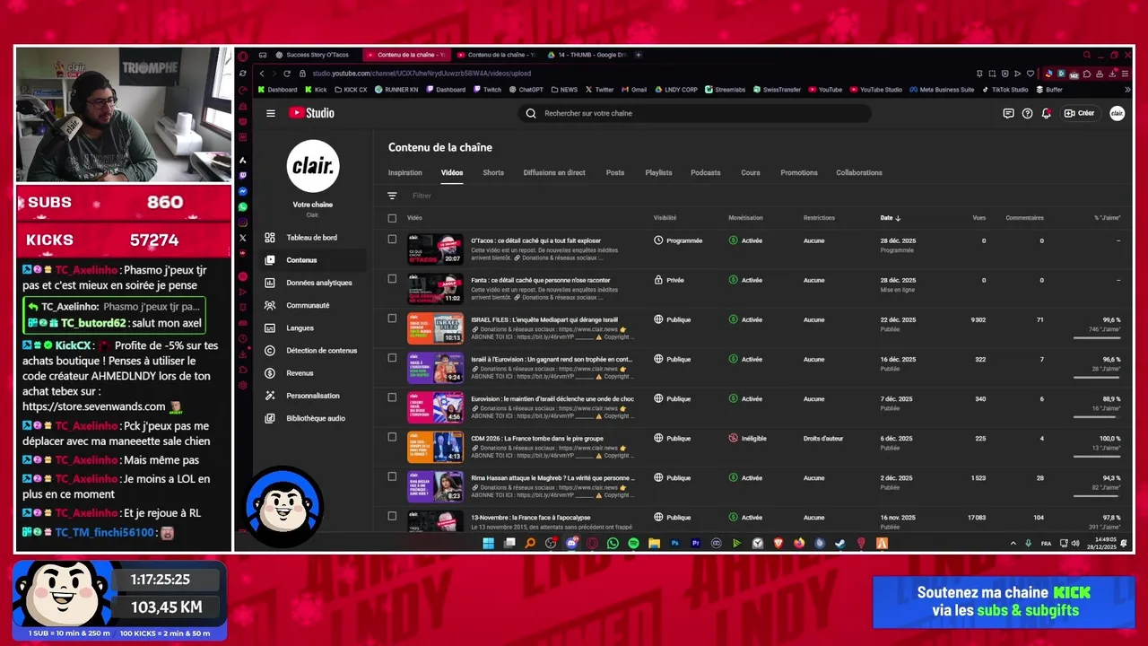Click the Contenus sidebar icon
The width and height of the screenshot is (1148, 646).
(270, 260)
